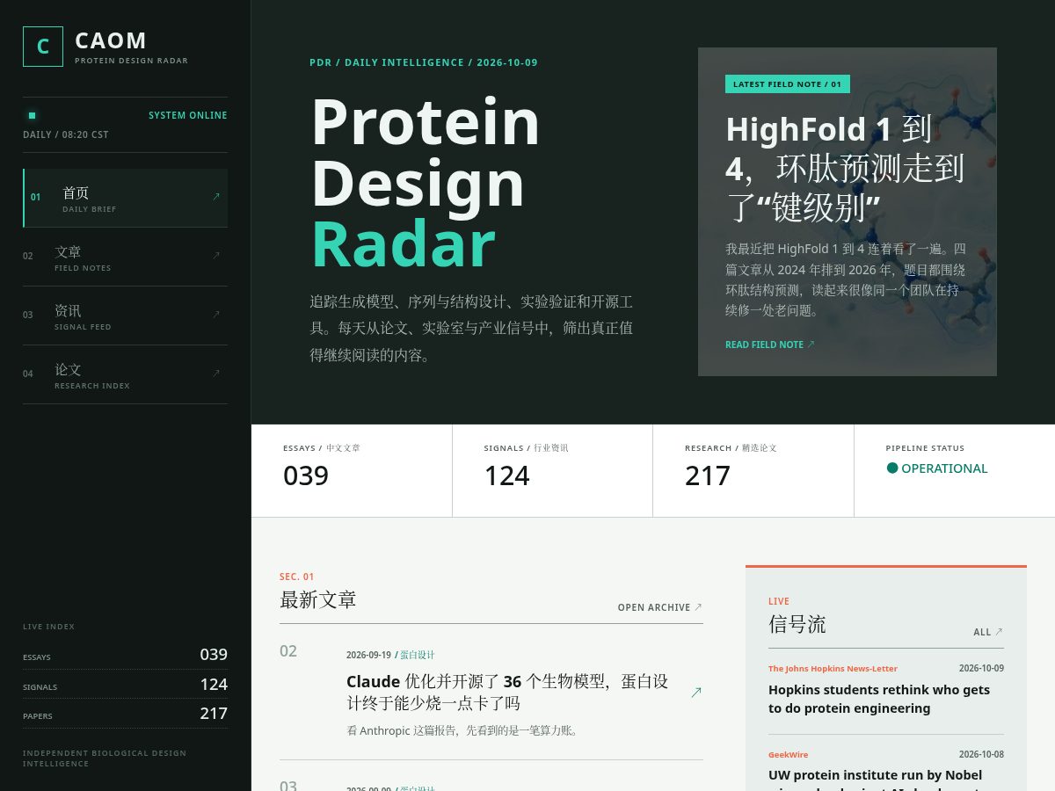Open the Claude 优化并开源了 36 个生物模型 article

coord(507,692)
